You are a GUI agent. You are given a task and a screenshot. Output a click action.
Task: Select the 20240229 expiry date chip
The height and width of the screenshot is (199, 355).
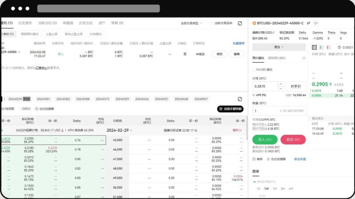click(x=19, y=99)
